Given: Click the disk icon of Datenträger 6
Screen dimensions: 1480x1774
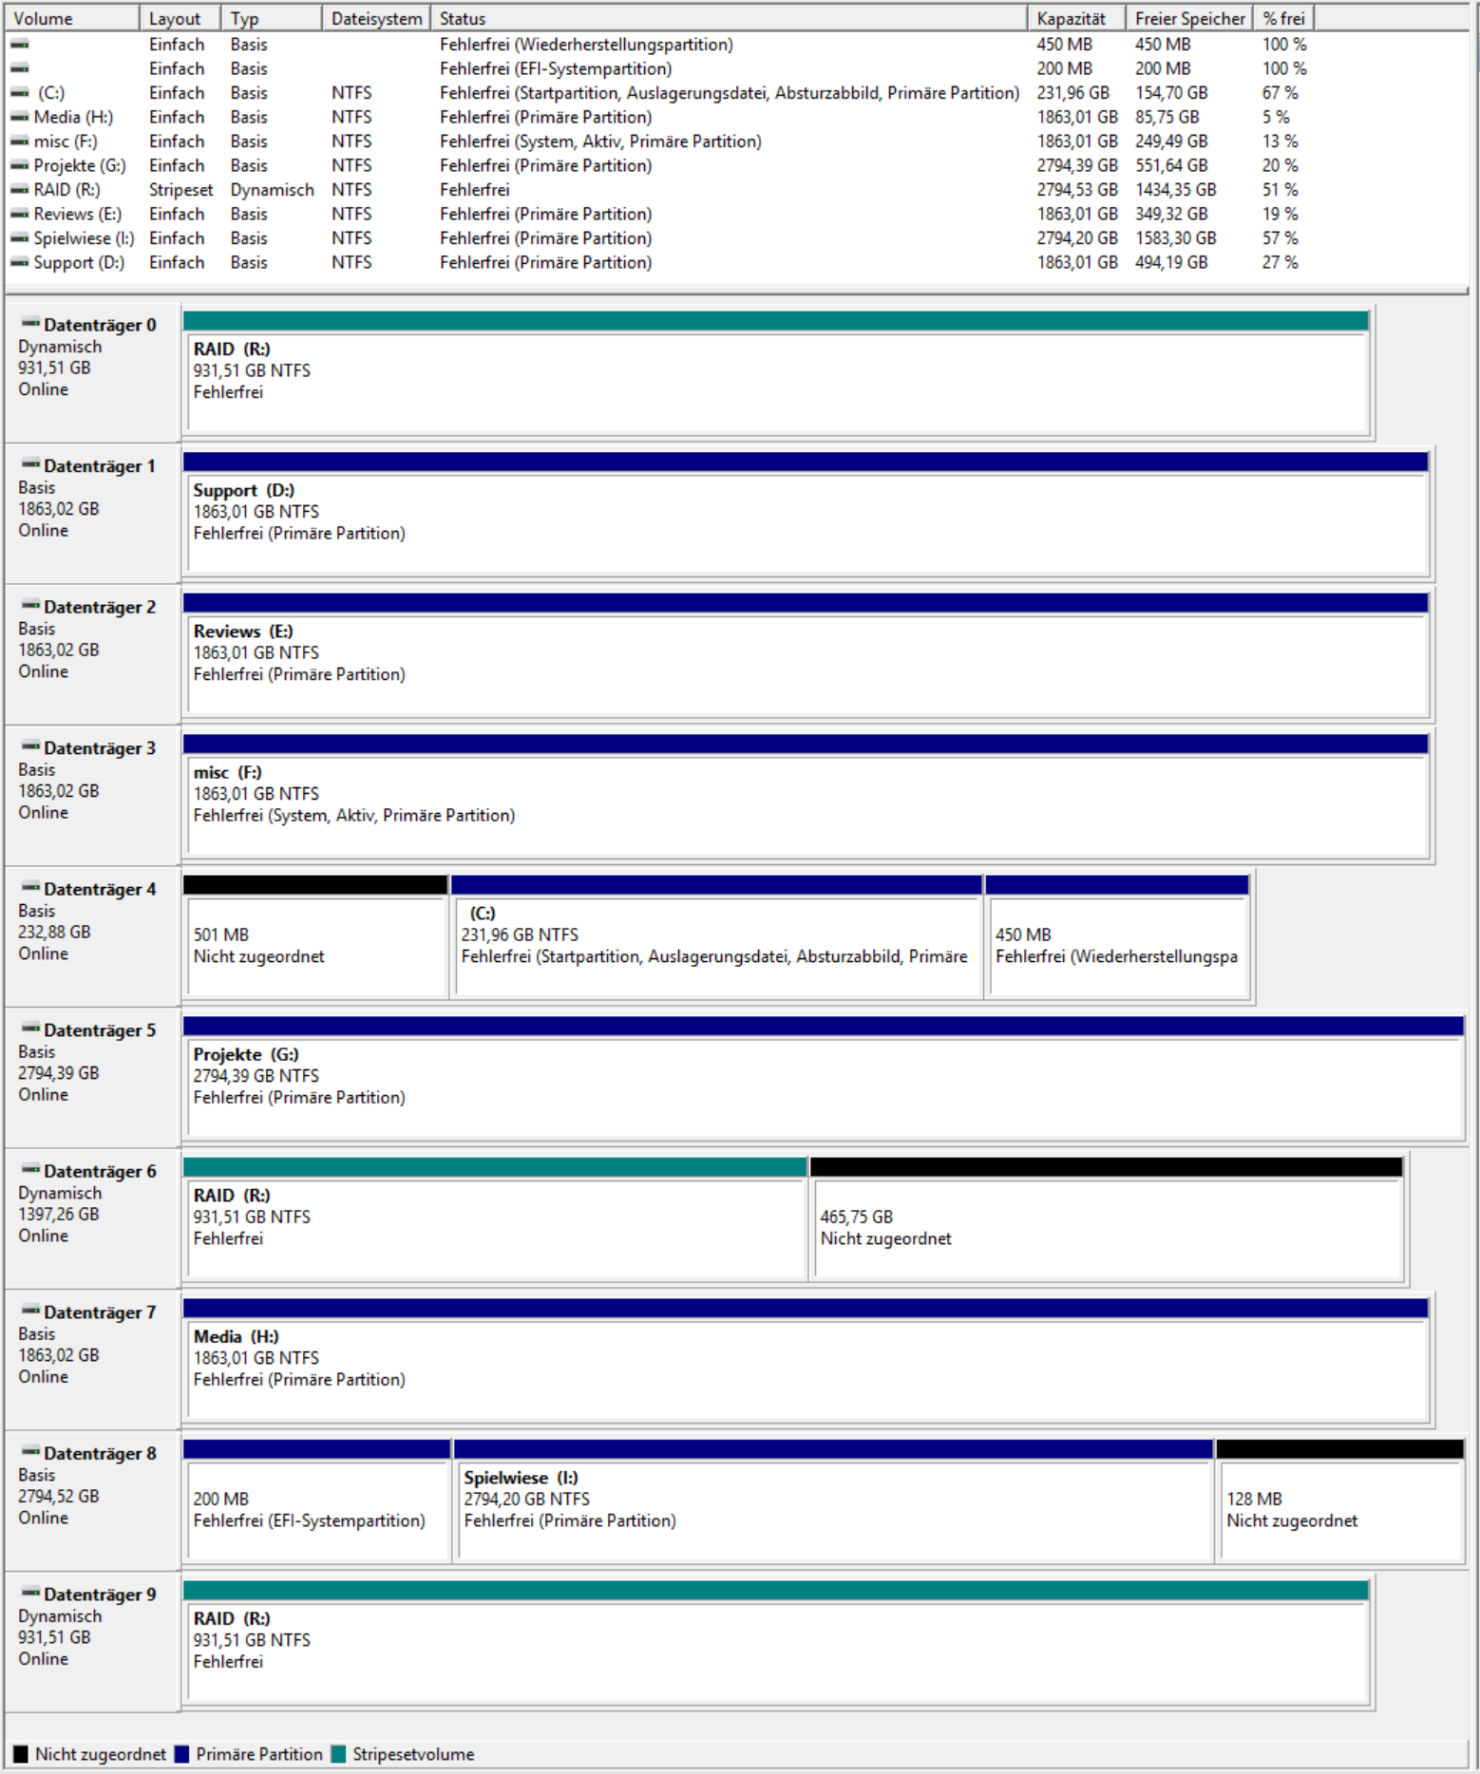Looking at the screenshot, I should (x=30, y=1170).
